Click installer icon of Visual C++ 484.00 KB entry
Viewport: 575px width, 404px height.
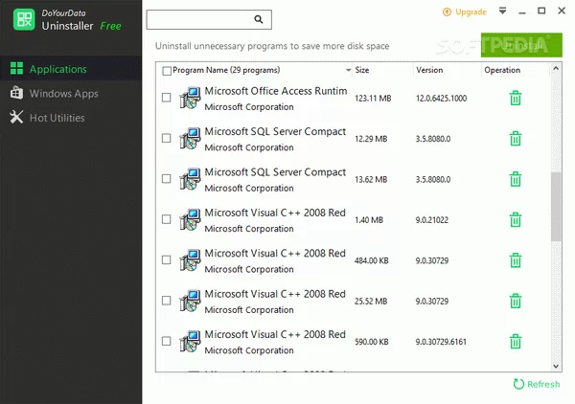click(190, 260)
